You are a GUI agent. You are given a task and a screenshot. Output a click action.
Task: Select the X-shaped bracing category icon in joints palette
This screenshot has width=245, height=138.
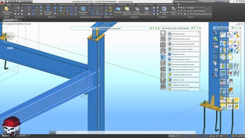pos(163,81)
